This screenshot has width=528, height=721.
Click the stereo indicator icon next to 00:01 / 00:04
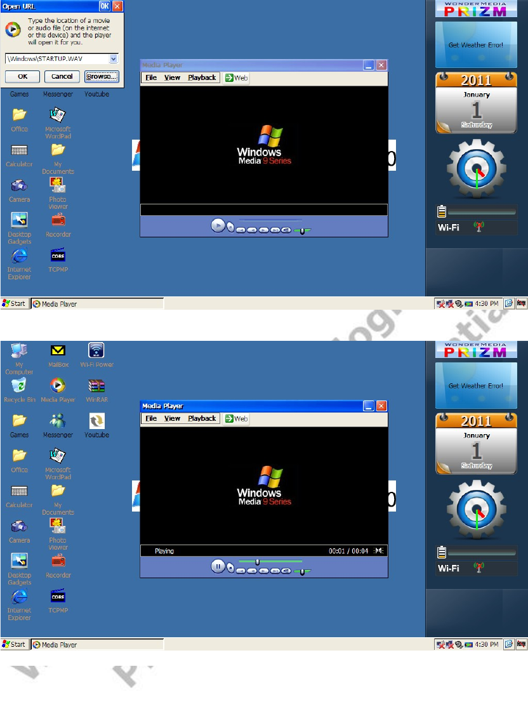pos(378,551)
